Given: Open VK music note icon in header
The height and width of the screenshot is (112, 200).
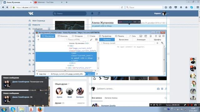Looking at the screenshot, I should point(99,13).
